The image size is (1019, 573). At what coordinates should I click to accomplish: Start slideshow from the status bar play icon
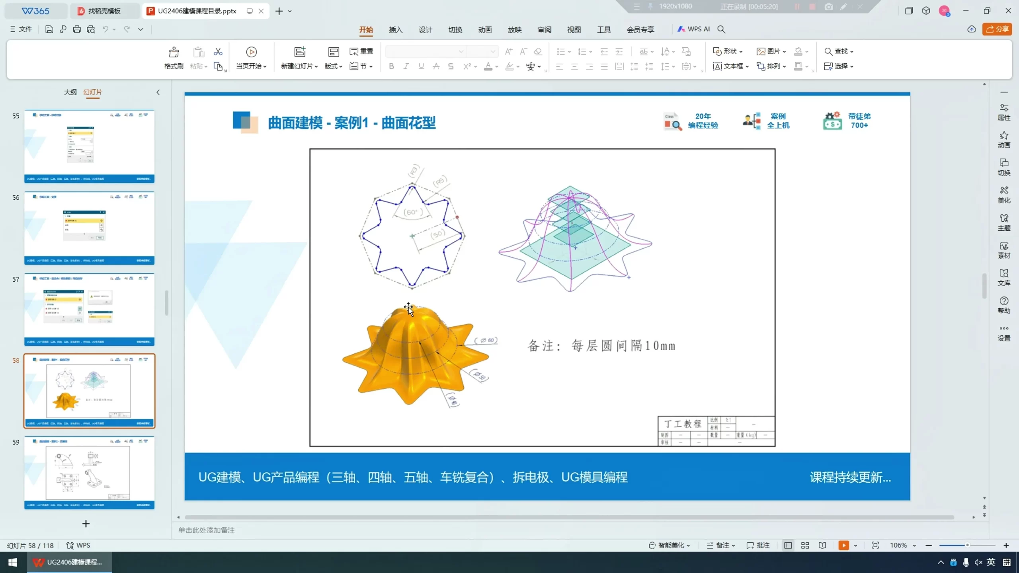pos(845,545)
